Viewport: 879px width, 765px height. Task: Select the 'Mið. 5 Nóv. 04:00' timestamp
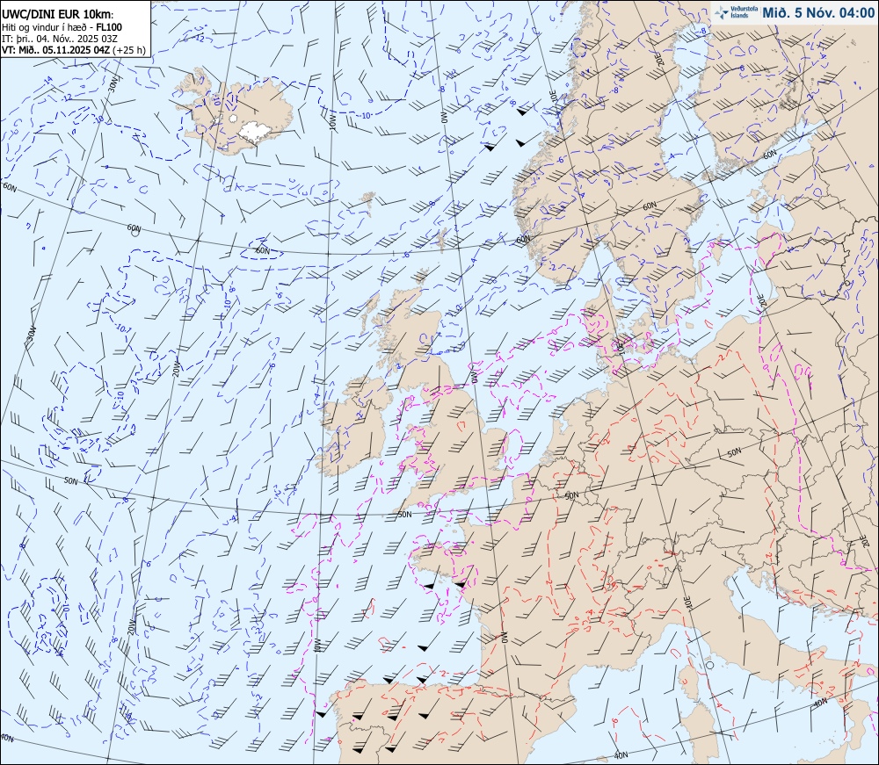(817, 13)
